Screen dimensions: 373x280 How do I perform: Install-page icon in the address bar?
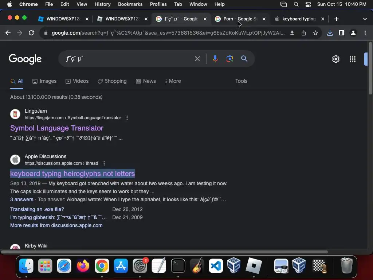(292, 33)
